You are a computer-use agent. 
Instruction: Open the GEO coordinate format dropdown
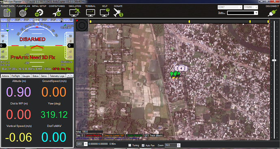tap(82, 144)
